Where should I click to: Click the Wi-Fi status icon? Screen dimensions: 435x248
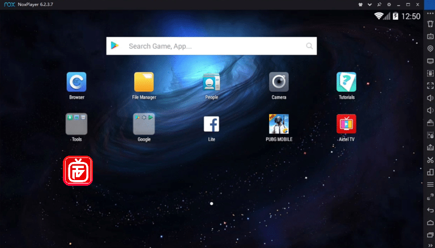(x=378, y=16)
